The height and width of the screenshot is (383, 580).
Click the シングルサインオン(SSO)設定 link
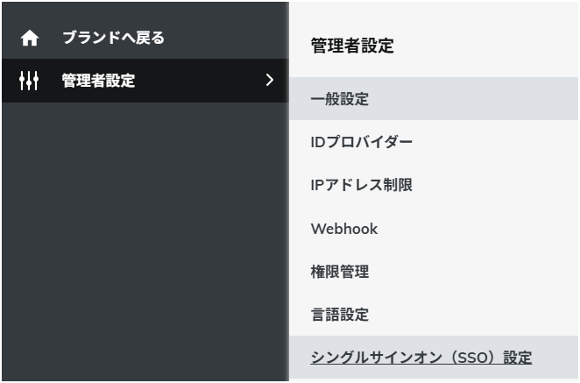point(421,358)
